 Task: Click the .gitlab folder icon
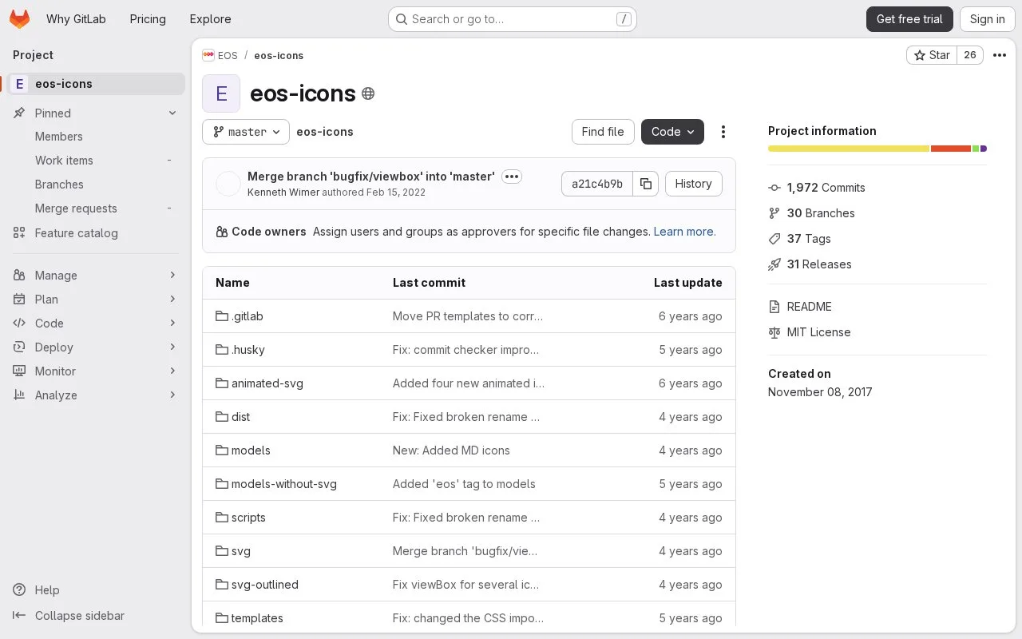point(222,316)
